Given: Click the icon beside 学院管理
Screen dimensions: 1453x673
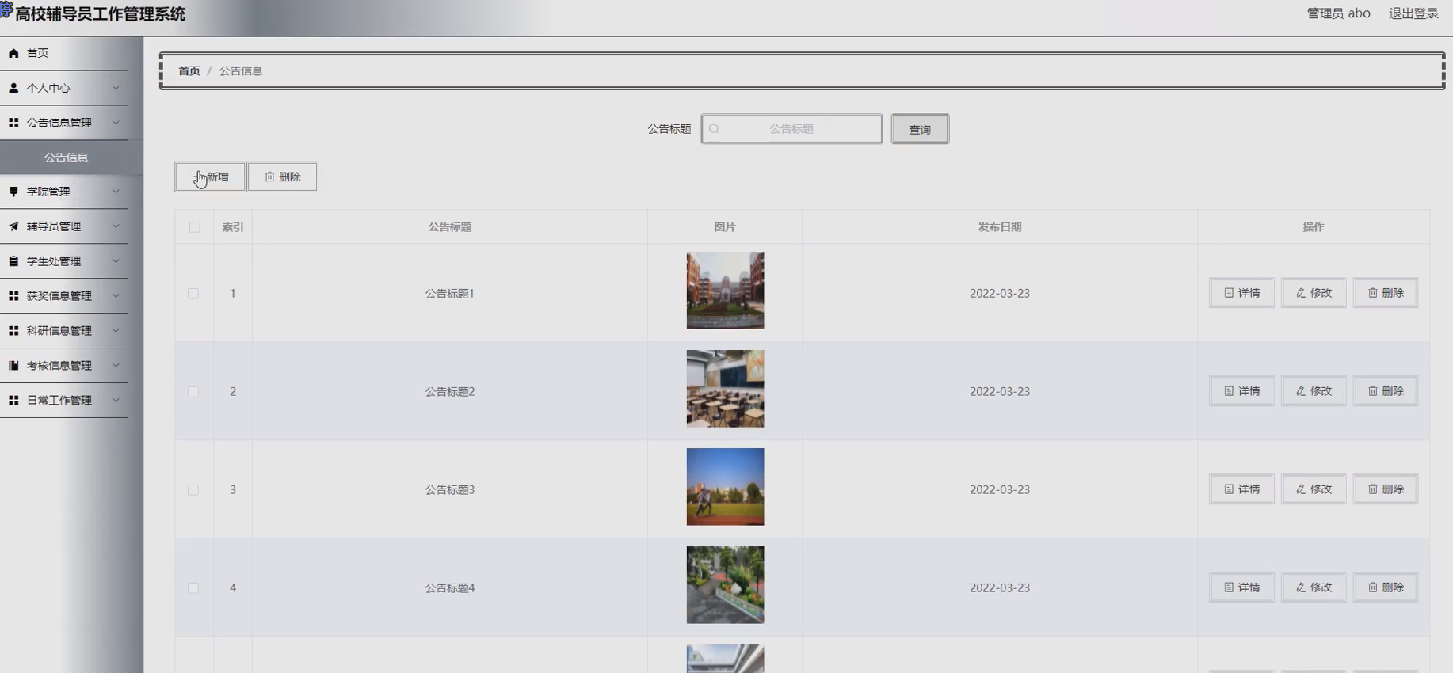Looking at the screenshot, I should 13,192.
